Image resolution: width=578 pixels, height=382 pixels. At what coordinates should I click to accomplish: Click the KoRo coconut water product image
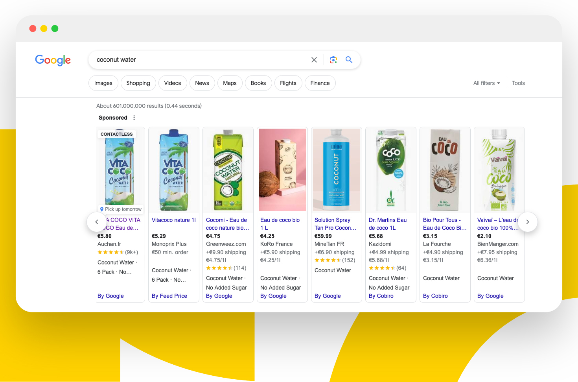click(282, 170)
